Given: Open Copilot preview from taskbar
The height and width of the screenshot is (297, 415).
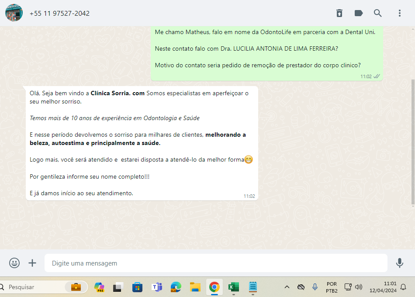Looking at the screenshot, I should [x=99, y=287].
